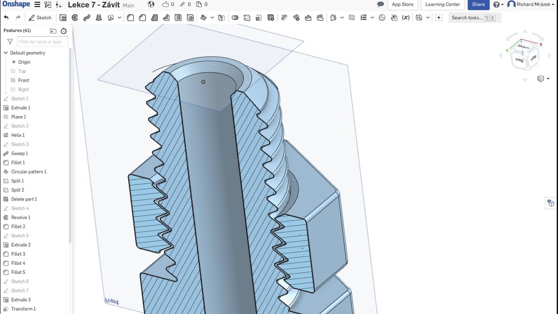Screen dimensions: 558x314
Task: Select the Boolean tool icon
Action: point(235,18)
